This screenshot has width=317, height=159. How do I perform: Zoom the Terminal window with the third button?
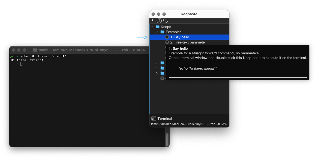point(24,50)
